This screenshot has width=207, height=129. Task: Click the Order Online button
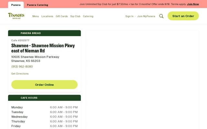(44, 84)
